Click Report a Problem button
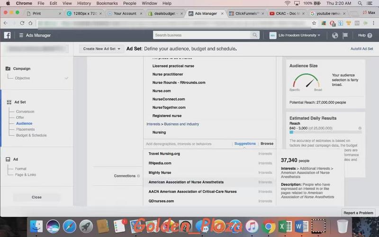The width and height of the screenshot is (379, 237). 358,213
